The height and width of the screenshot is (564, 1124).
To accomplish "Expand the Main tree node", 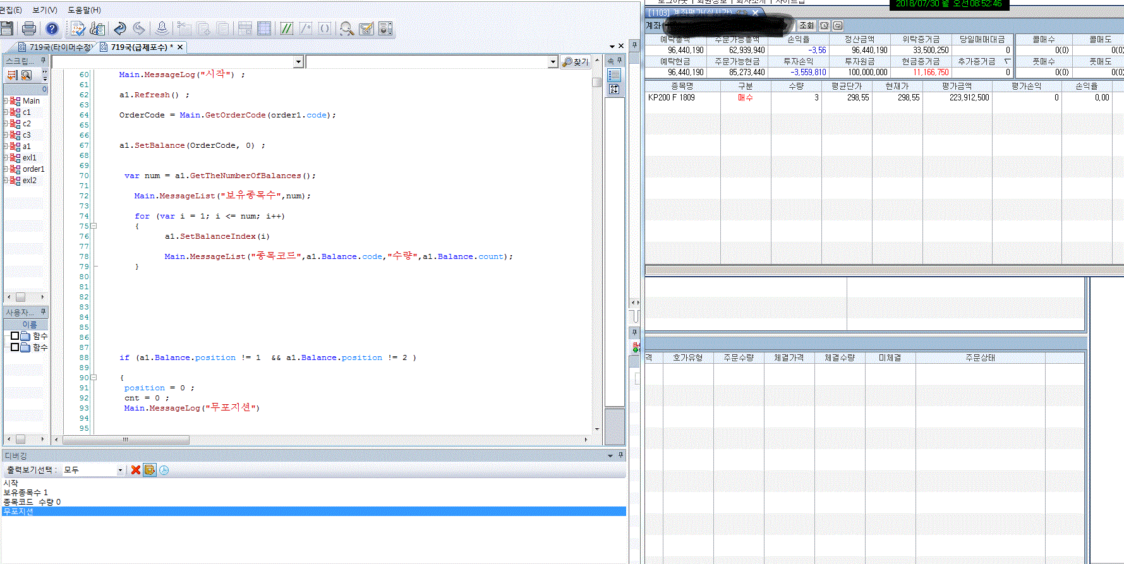I will coord(6,101).
